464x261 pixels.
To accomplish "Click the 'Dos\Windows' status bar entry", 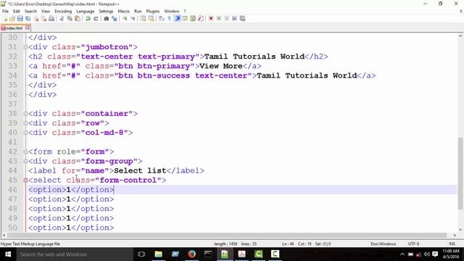I will (383, 244).
